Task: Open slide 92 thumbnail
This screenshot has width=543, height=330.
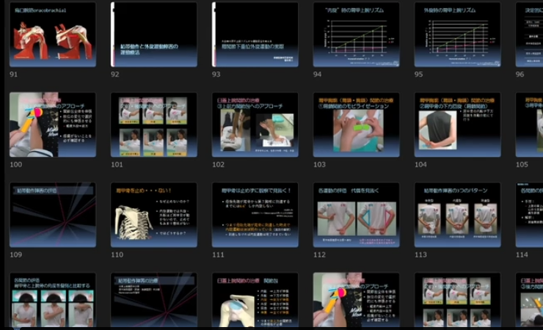Action: tap(153, 34)
